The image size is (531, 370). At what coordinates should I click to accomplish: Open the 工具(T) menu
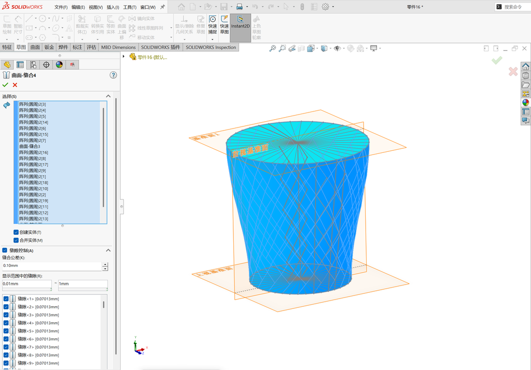(x=130, y=7)
